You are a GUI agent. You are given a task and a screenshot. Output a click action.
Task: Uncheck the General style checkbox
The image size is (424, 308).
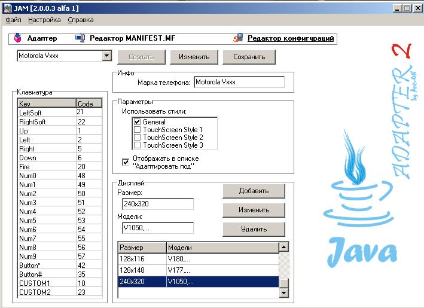[x=137, y=121]
